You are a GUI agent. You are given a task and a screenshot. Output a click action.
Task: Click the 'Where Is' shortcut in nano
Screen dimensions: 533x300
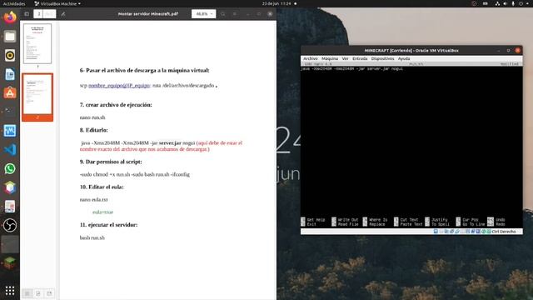point(376,220)
